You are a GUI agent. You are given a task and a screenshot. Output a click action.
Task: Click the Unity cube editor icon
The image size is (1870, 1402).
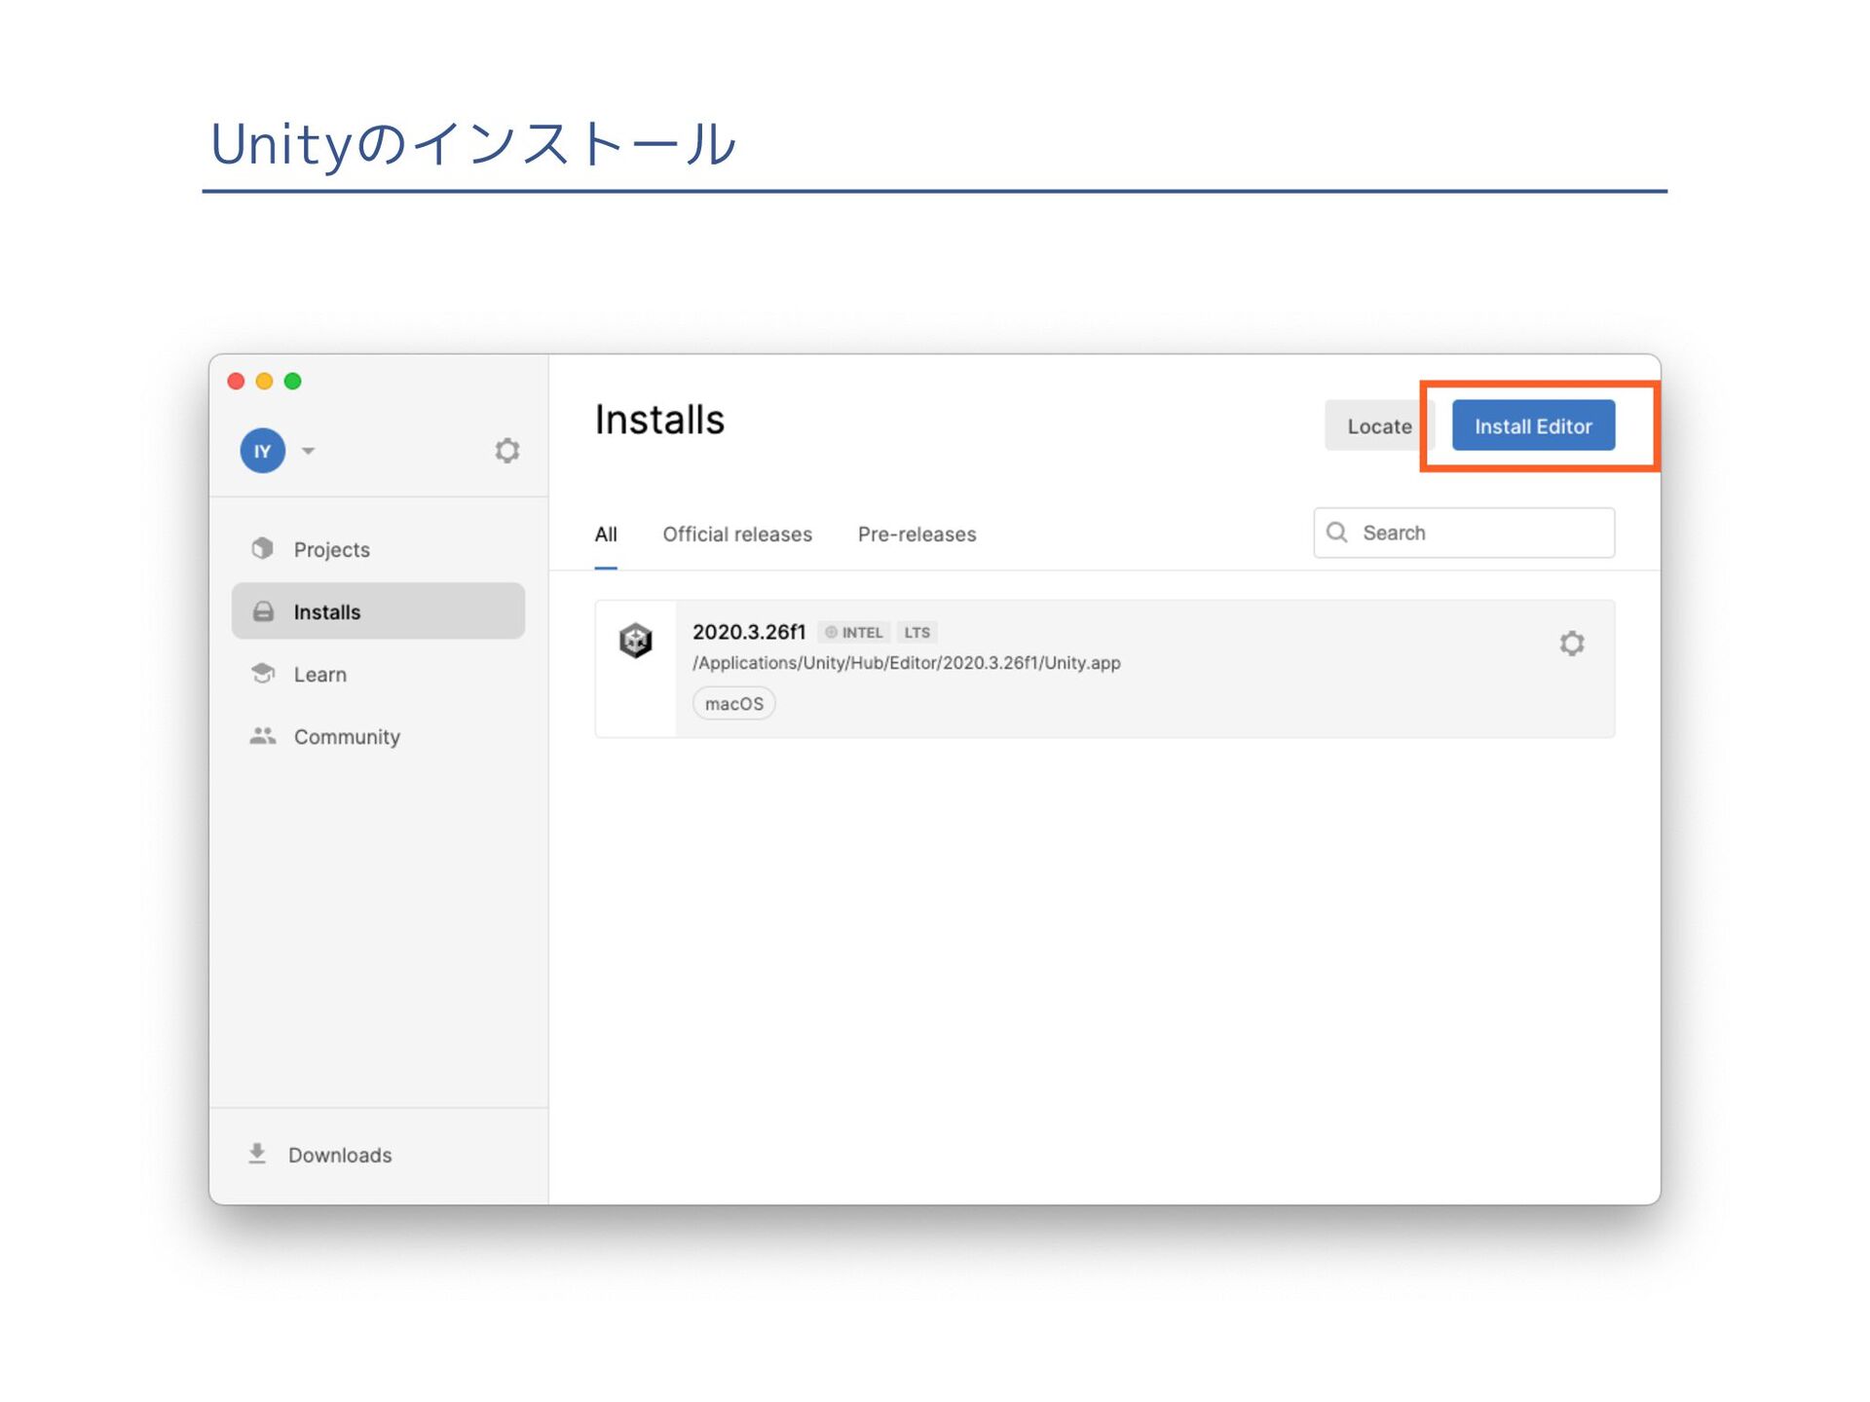click(x=635, y=641)
